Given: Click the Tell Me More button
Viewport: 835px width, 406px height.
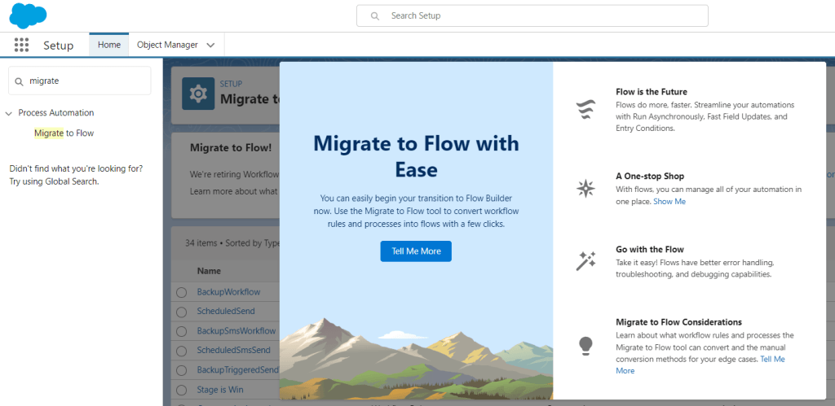Looking at the screenshot, I should coord(416,251).
